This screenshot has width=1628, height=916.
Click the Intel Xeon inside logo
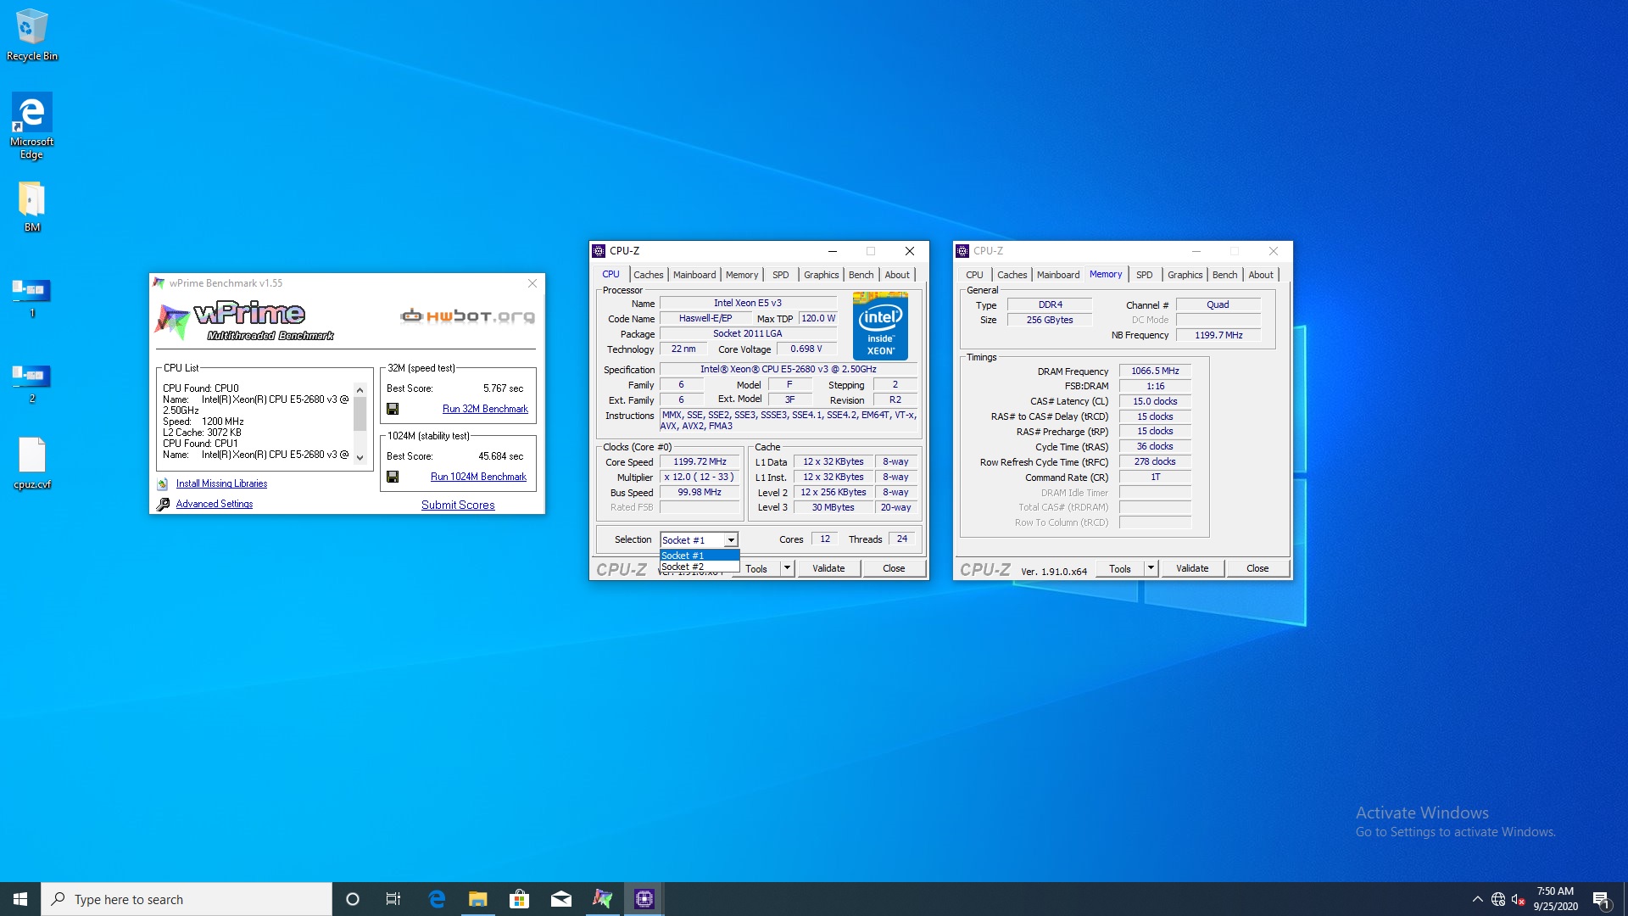click(880, 327)
